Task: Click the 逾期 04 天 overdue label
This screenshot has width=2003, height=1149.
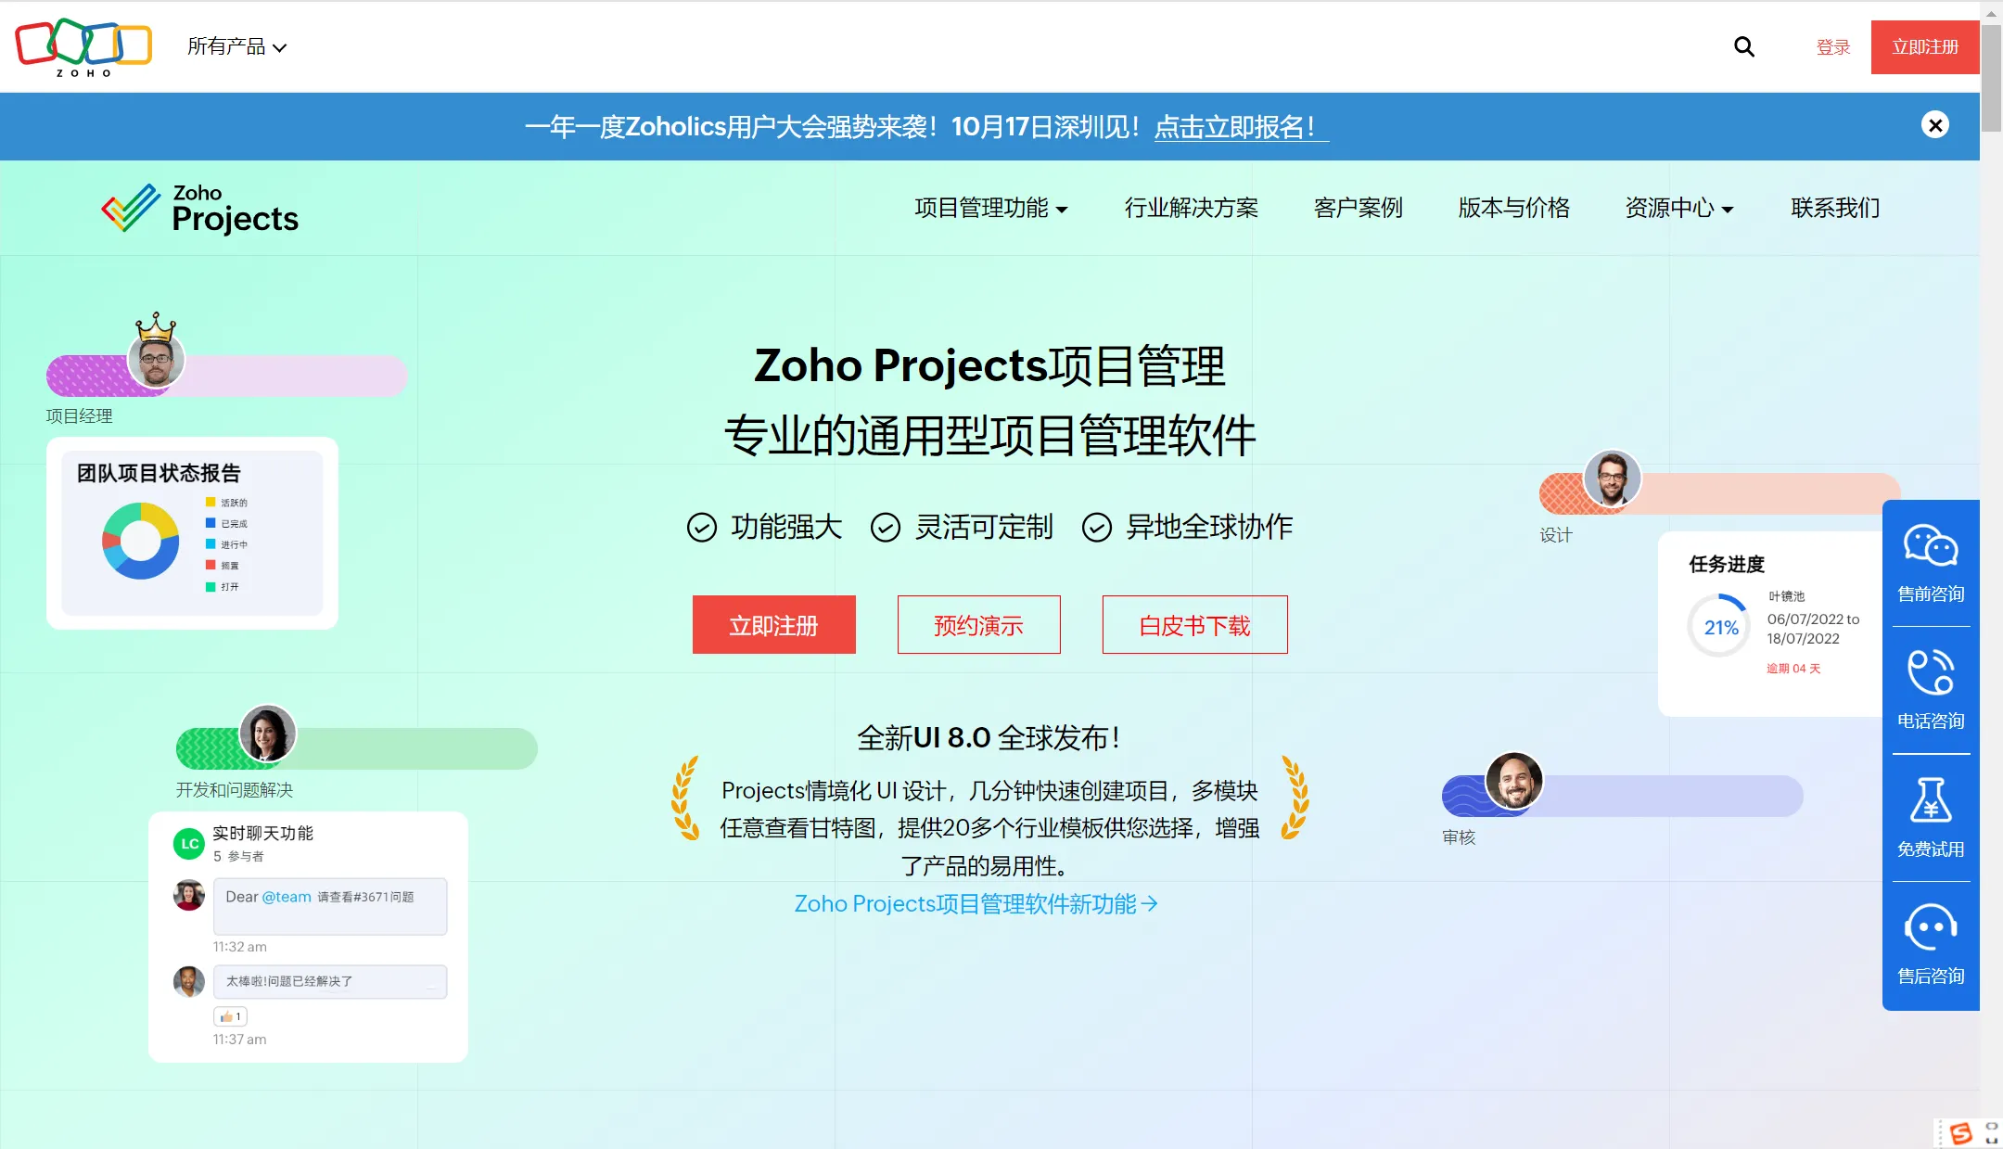Action: [x=1793, y=669]
